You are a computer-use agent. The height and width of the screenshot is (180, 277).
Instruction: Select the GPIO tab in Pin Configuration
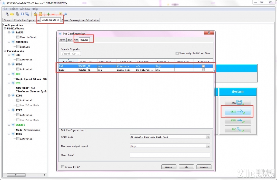[x=63, y=40]
